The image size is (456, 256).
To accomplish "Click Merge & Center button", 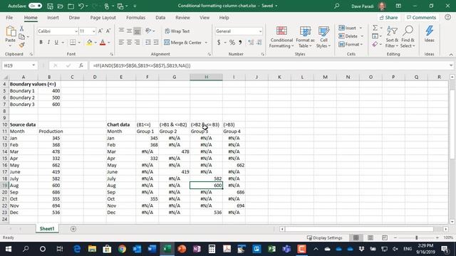I will coord(182,43).
